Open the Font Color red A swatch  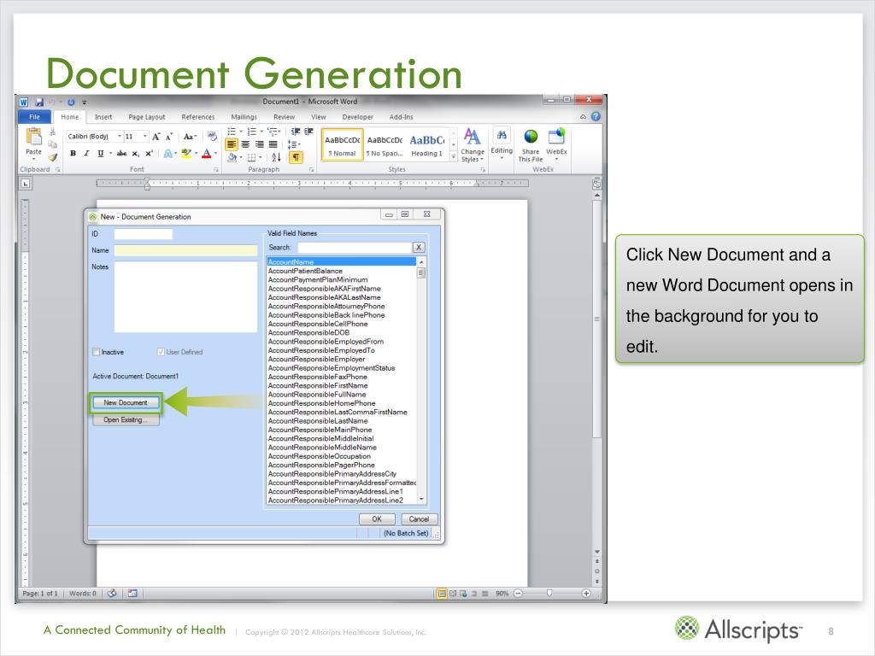[207, 154]
